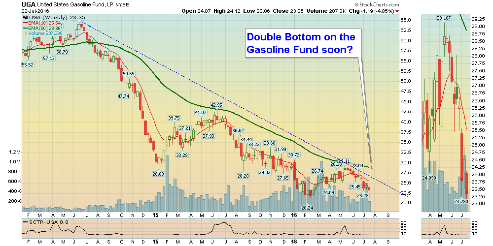Click the 50.65 price label
The height and width of the screenshot is (246, 493).
coord(128,74)
